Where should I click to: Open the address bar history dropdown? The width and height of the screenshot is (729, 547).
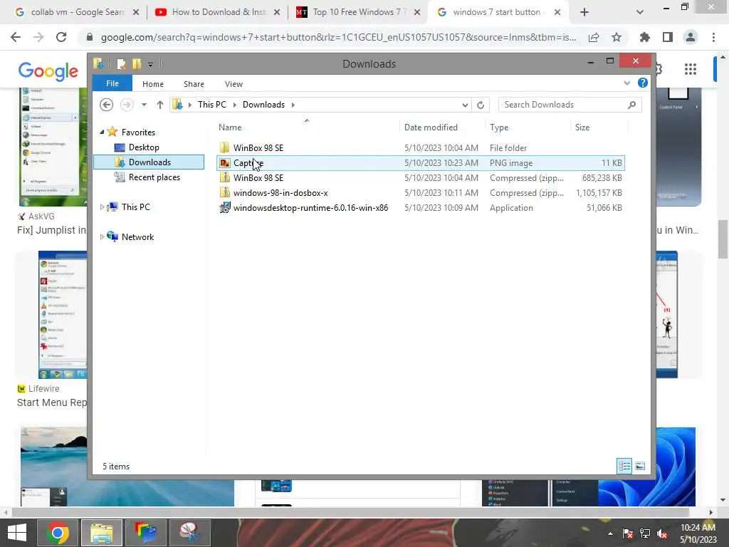click(464, 105)
